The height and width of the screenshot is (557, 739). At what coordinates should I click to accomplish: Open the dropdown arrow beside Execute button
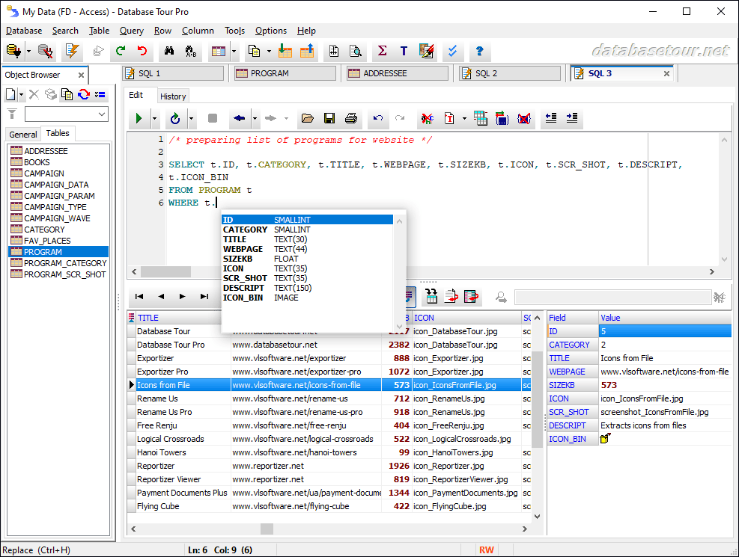click(155, 118)
